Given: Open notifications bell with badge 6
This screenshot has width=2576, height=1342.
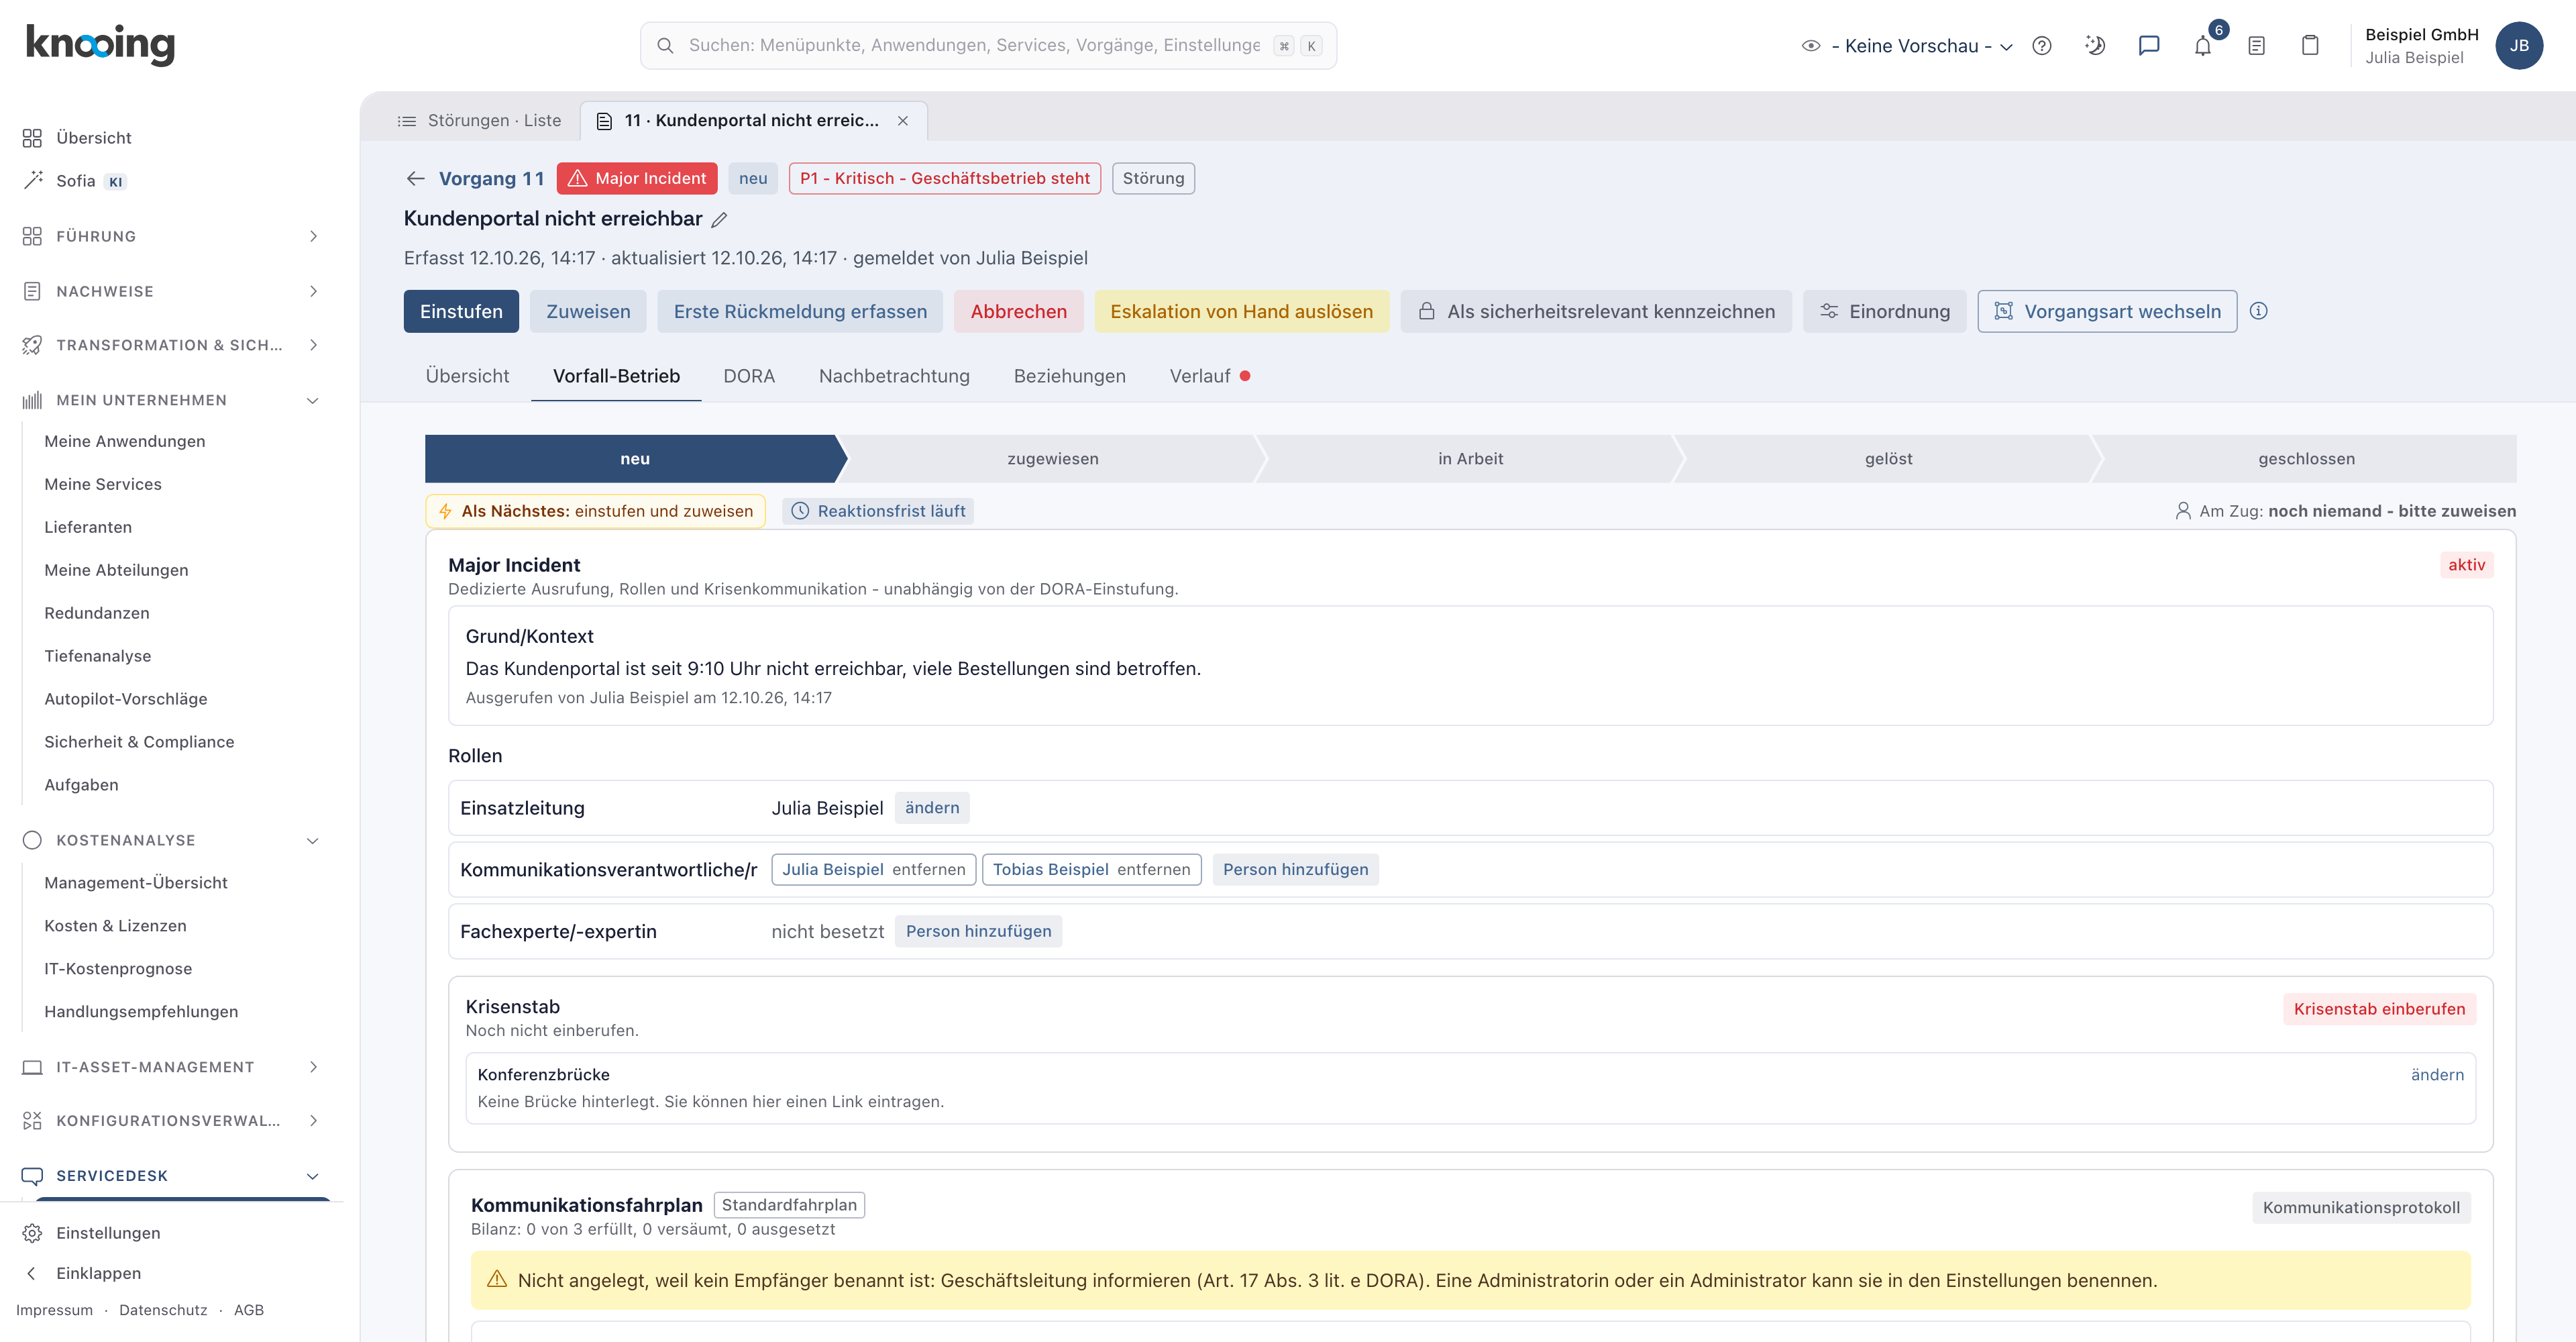Looking at the screenshot, I should tap(2203, 46).
